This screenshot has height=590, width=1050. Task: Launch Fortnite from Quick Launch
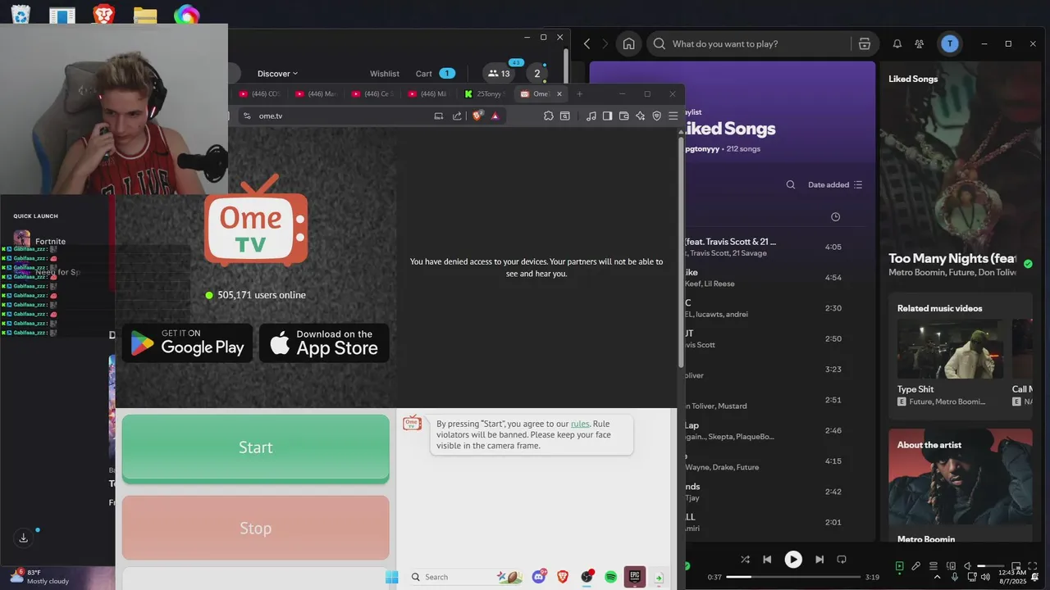pyautogui.click(x=39, y=241)
